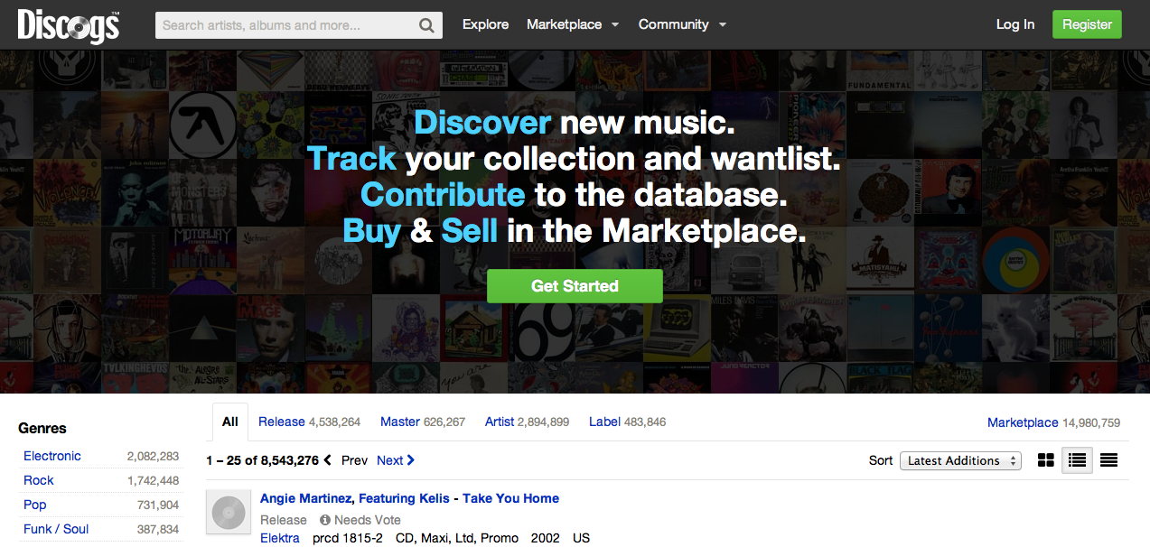Image resolution: width=1150 pixels, height=547 pixels.
Task: Open the Log In link
Action: point(1015,24)
